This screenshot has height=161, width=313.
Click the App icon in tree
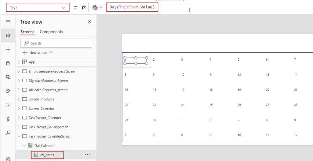pos(24,62)
